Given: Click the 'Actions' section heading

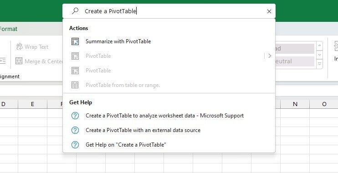Looking at the screenshot, I should click(78, 28).
